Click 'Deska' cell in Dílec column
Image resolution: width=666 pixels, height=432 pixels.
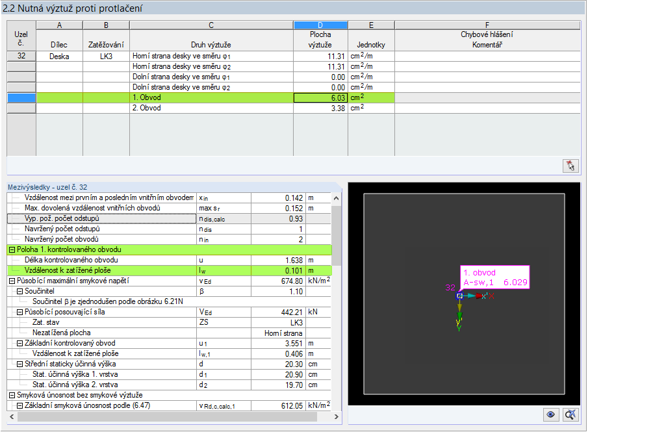[60, 56]
